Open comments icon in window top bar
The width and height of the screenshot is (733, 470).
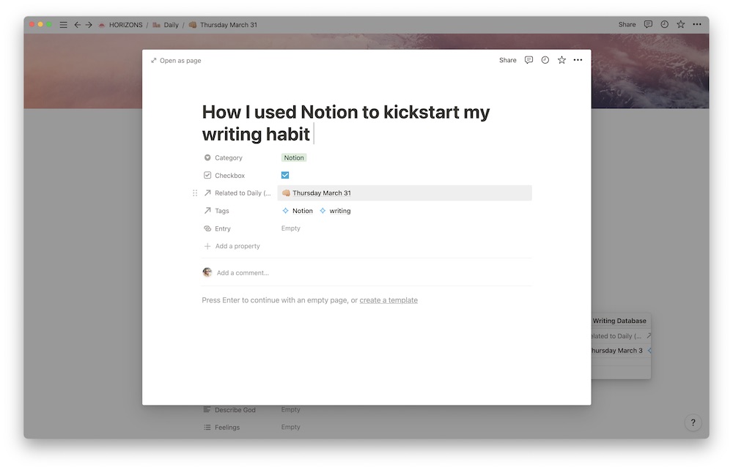[x=648, y=24]
